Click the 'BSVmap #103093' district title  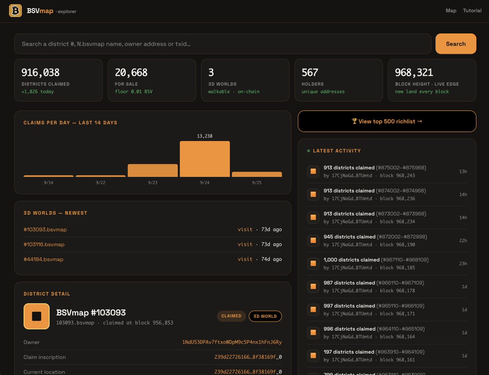[91, 312]
